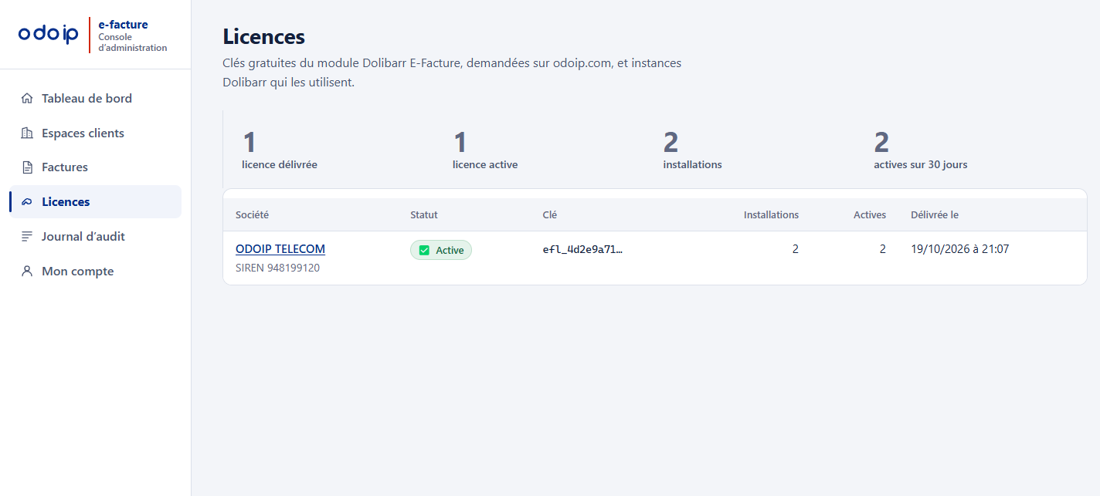Click the installations statistic card
This screenshot has width=1100, height=496.
693,150
